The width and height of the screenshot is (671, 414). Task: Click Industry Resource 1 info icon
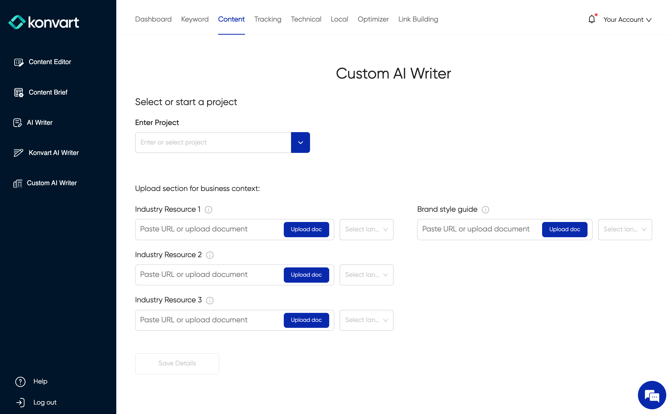[208, 210]
